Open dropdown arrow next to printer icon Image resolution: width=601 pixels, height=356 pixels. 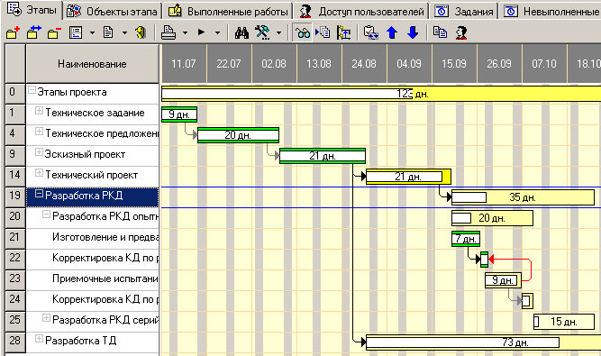pos(185,33)
